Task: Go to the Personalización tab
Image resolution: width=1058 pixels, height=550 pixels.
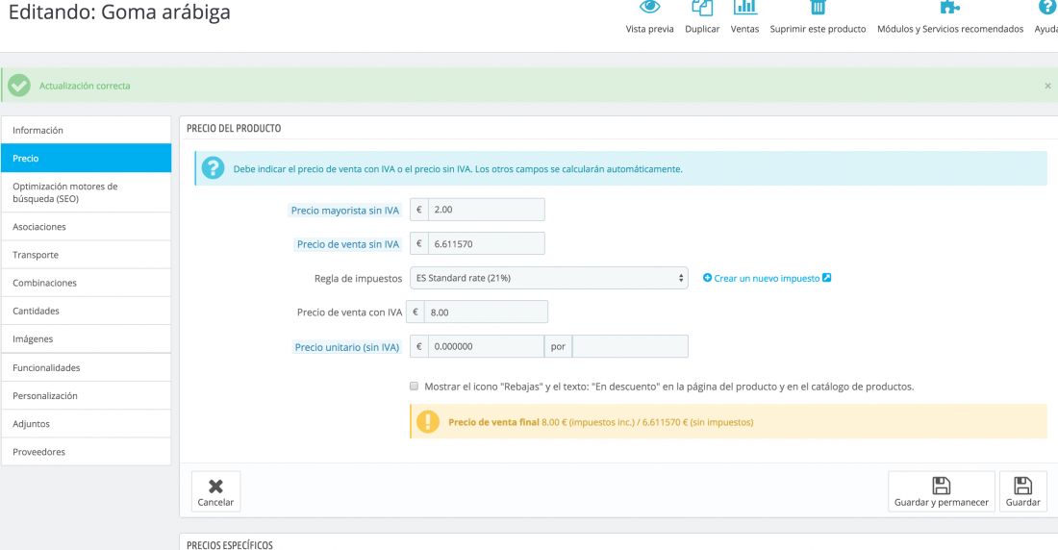Action: [x=87, y=395]
